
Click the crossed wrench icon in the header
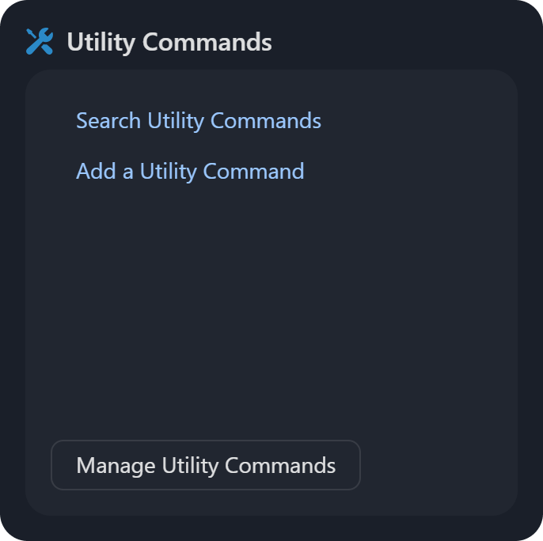(39, 42)
